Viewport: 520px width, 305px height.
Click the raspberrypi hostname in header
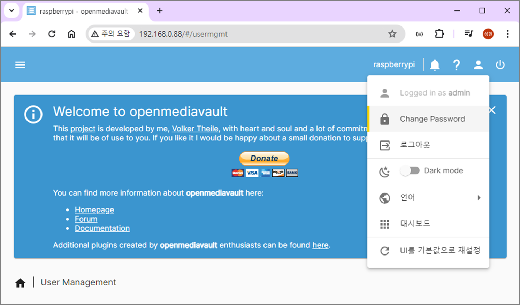[x=394, y=65]
